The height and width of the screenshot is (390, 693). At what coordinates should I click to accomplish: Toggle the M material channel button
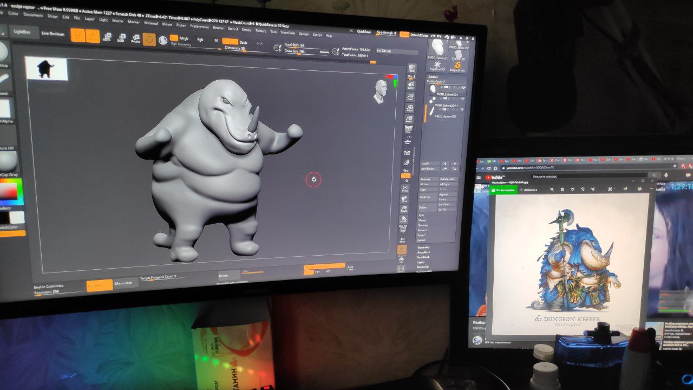(216, 40)
